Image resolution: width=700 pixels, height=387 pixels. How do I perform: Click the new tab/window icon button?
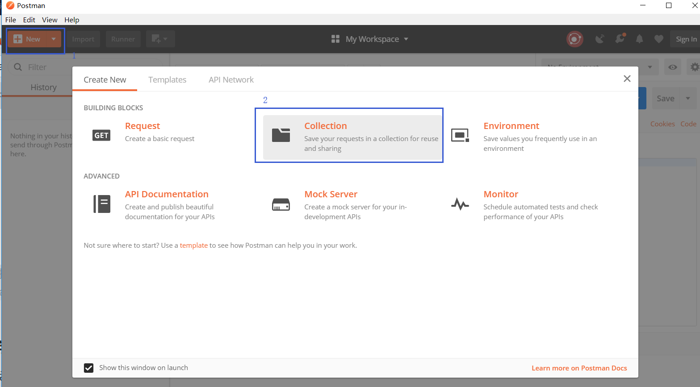(x=160, y=39)
